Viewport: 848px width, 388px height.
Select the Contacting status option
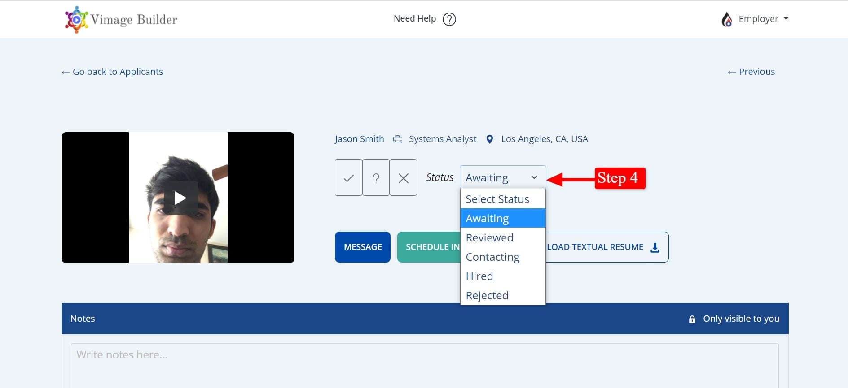pos(503,257)
